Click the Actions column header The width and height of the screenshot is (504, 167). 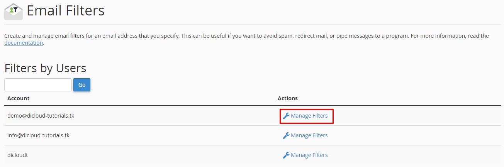[287, 98]
